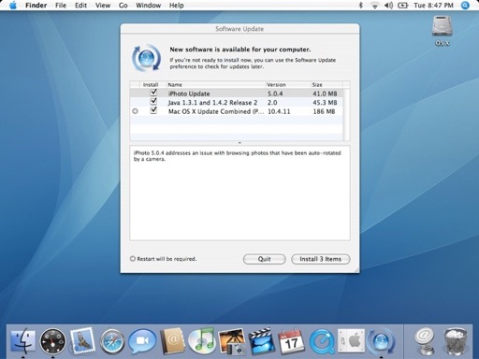Click the 41.0 MB size cell
The height and width of the screenshot is (359, 479).
pyautogui.click(x=325, y=93)
